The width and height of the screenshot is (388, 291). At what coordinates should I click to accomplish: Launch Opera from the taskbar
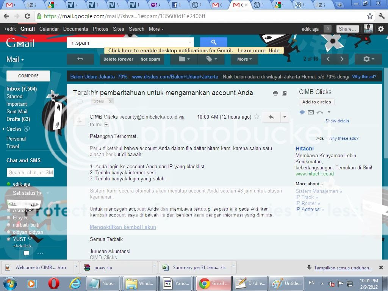[53, 283]
